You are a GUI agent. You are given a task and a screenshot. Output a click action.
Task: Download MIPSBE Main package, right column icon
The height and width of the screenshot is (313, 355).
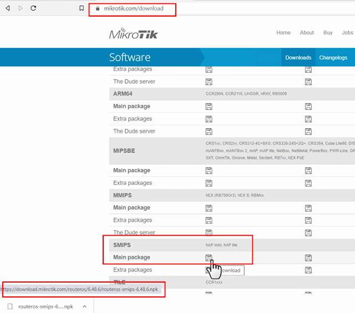(x=308, y=171)
